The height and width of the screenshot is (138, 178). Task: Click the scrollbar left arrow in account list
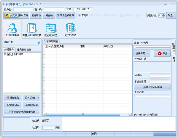(44, 114)
